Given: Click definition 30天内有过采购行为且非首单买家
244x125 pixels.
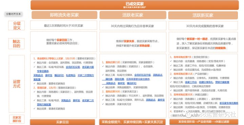Looking at the screenshot, I should click(x=133, y=26).
